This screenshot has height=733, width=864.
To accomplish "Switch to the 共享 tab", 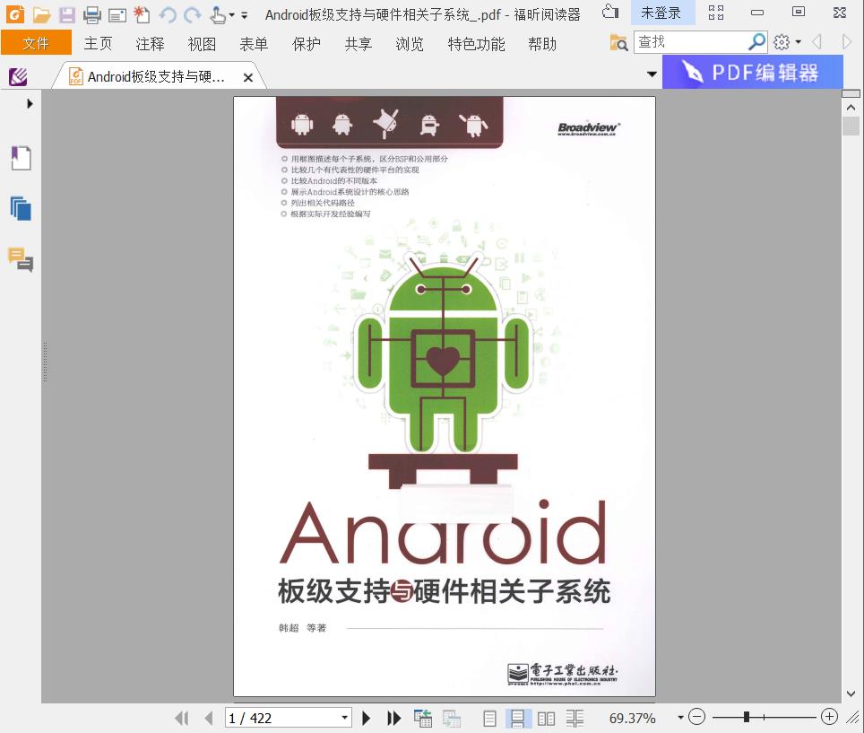I will (359, 44).
